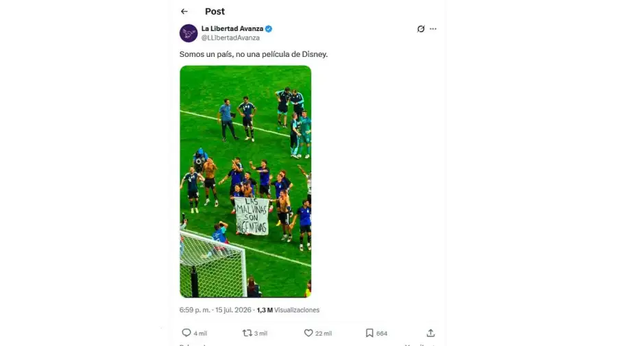Open the three-dot more options menu
This screenshot has height=346, width=617.
(x=433, y=29)
